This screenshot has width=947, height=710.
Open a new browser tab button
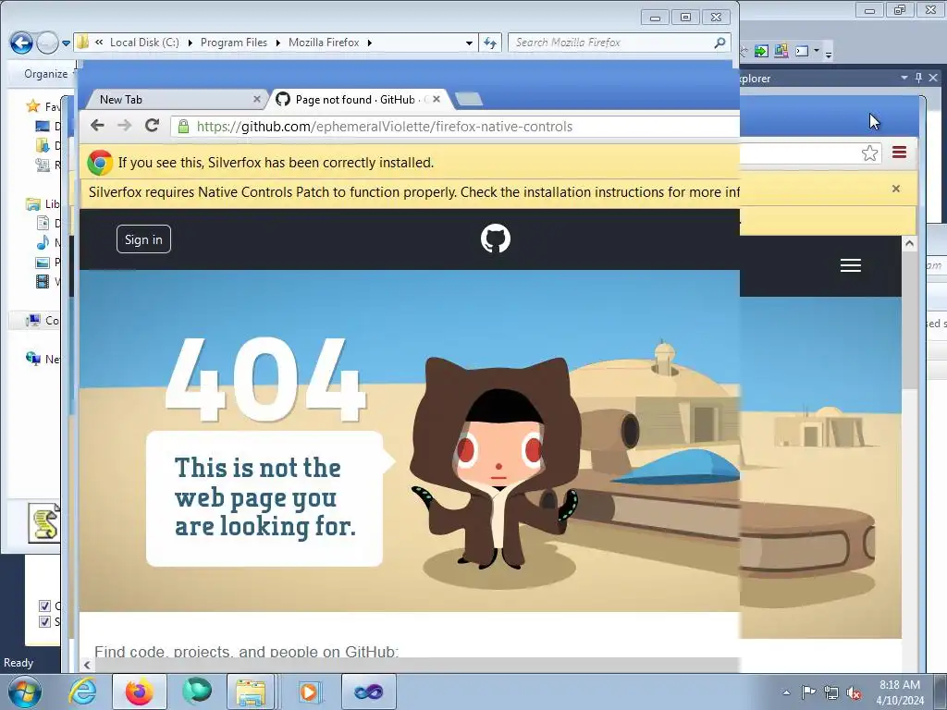pos(469,99)
